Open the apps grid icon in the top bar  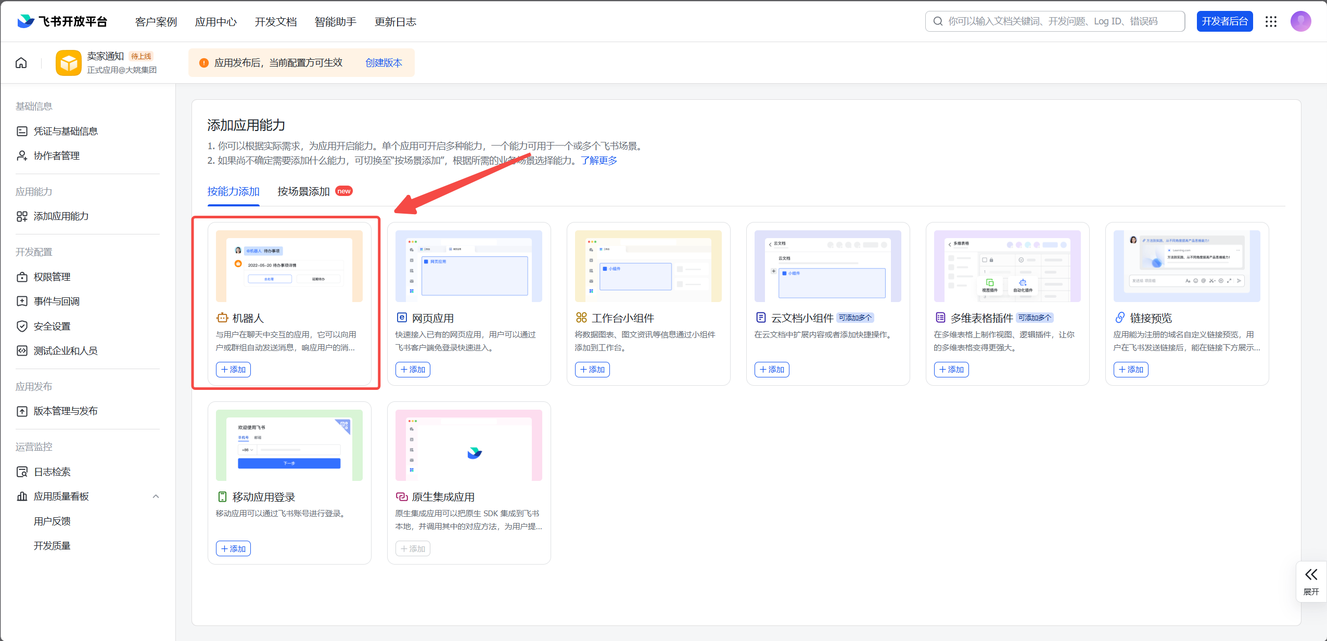[1271, 21]
